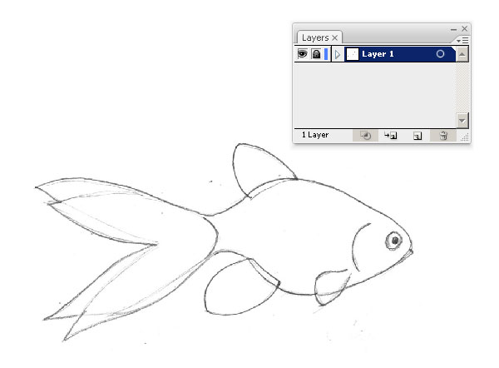499x368 pixels.
Task: Click the scroll down arrow in Layers panel
Action: click(x=462, y=121)
